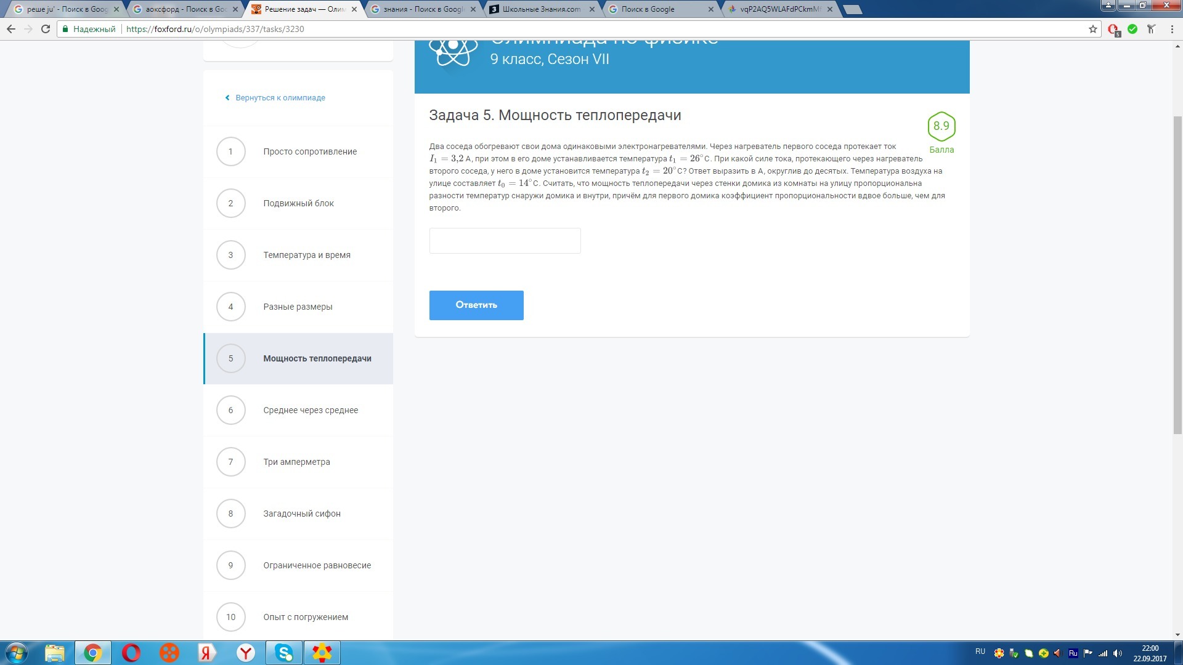1183x665 pixels.
Task: Click the answer input field
Action: coord(505,241)
